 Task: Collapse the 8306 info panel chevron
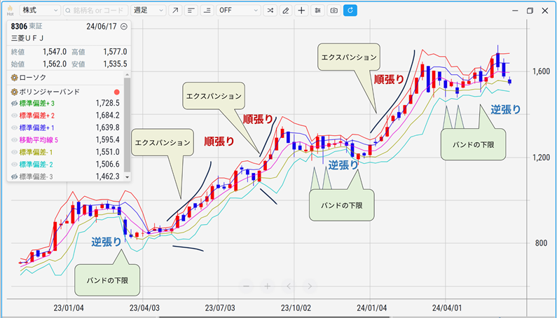click(x=124, y=27)
